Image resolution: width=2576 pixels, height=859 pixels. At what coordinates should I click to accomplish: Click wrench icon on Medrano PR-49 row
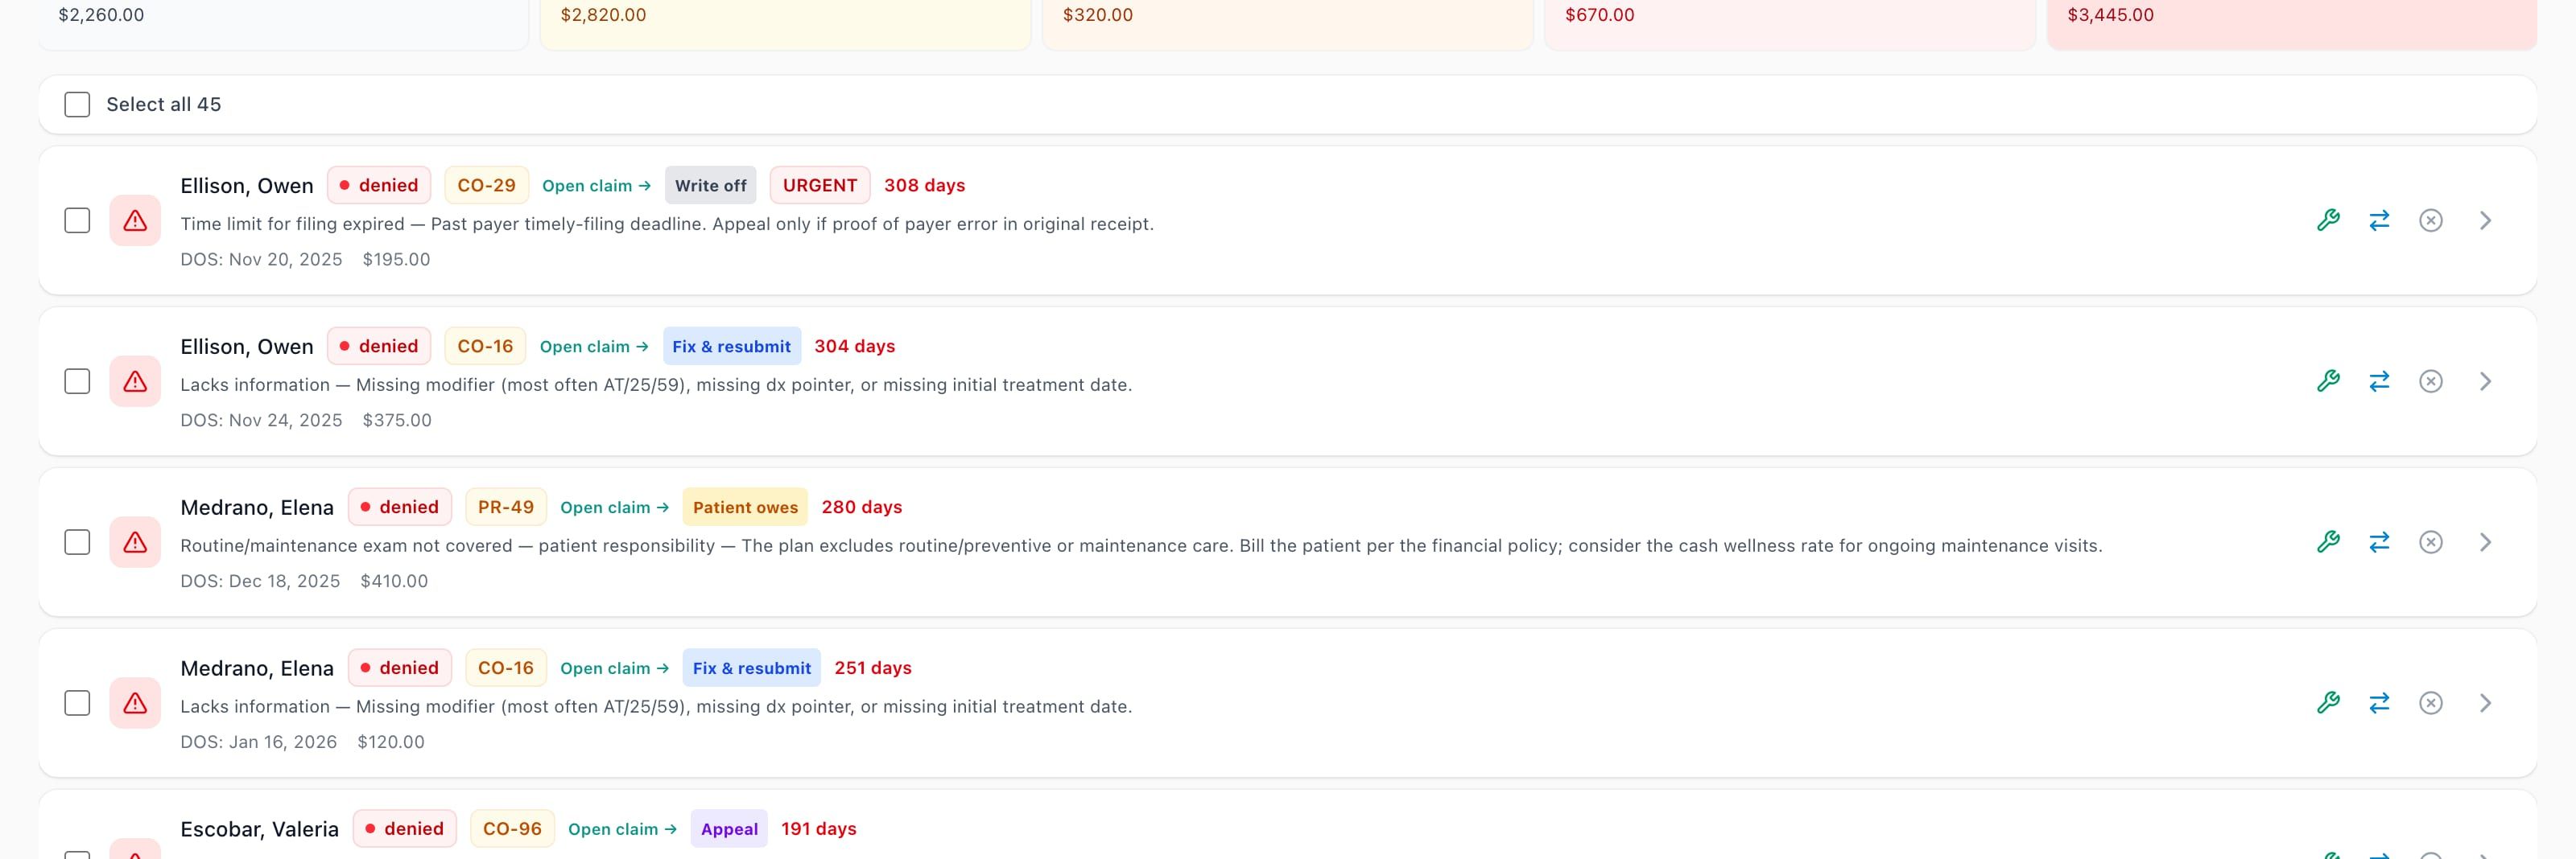(x=2328, y=542)
